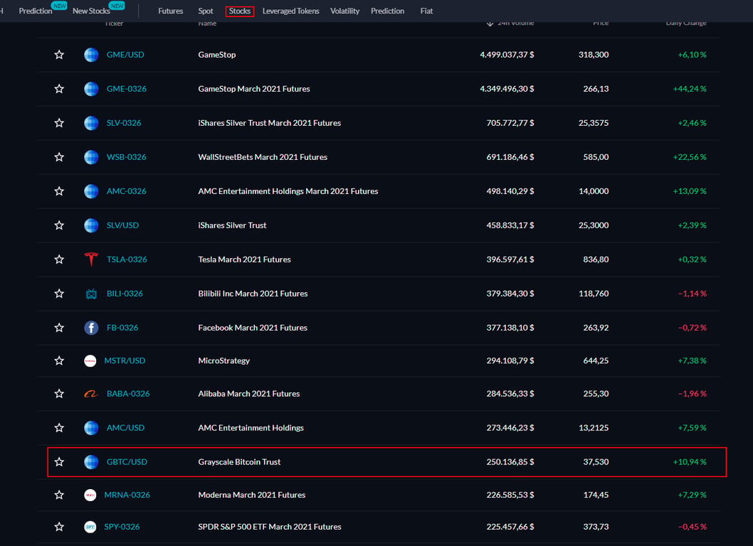Click the MicroStrategy logo icon
This screenshot has height=546, width=753.
[x=90, y=361]
